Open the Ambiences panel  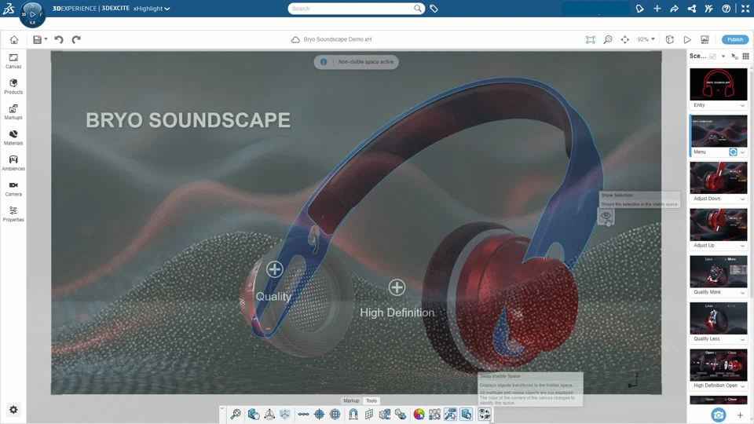13,163
